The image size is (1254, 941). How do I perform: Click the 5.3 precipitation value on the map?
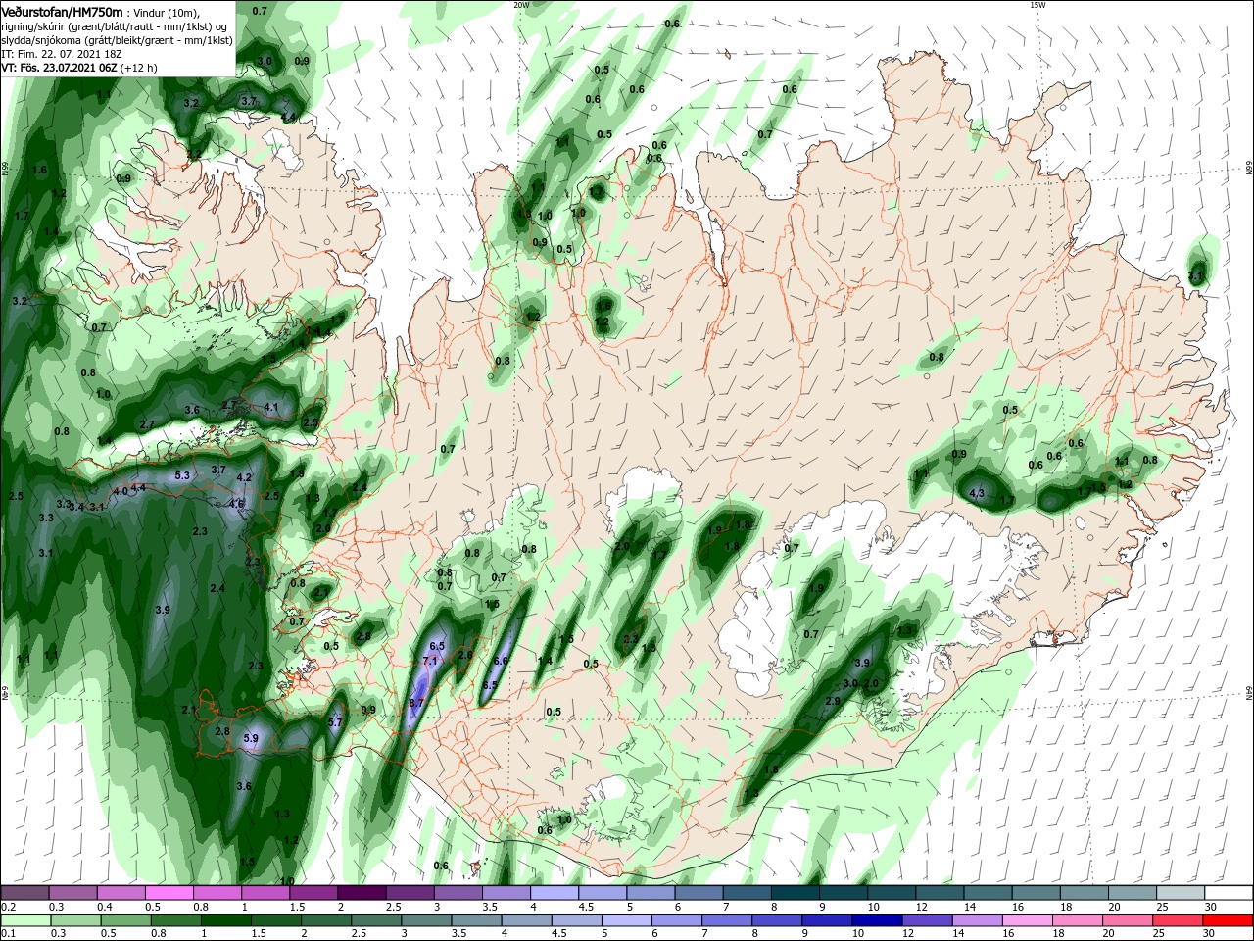(x=181, y=475)
